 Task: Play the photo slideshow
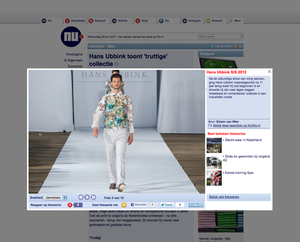[x=87, y=197]
